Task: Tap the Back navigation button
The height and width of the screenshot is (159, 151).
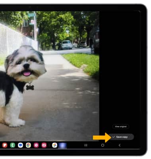Action: [x=120, y=145]
